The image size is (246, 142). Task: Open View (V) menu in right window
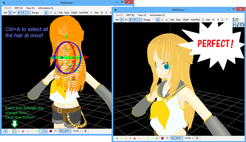tap(142, 15)
